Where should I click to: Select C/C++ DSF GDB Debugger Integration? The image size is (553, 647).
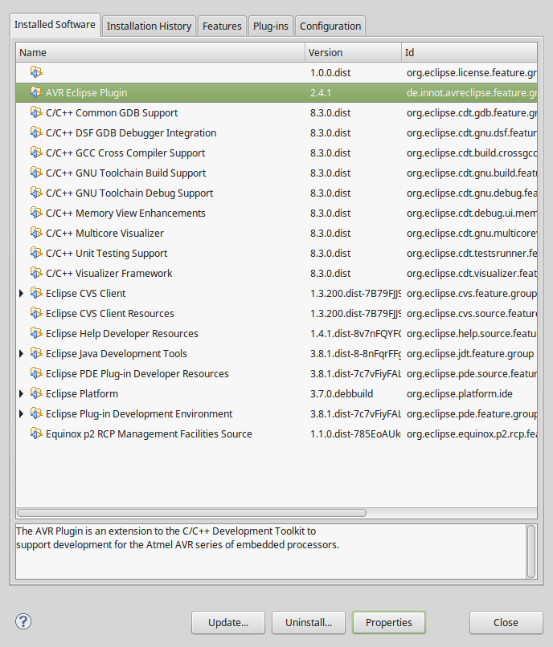tap(276, 133)
